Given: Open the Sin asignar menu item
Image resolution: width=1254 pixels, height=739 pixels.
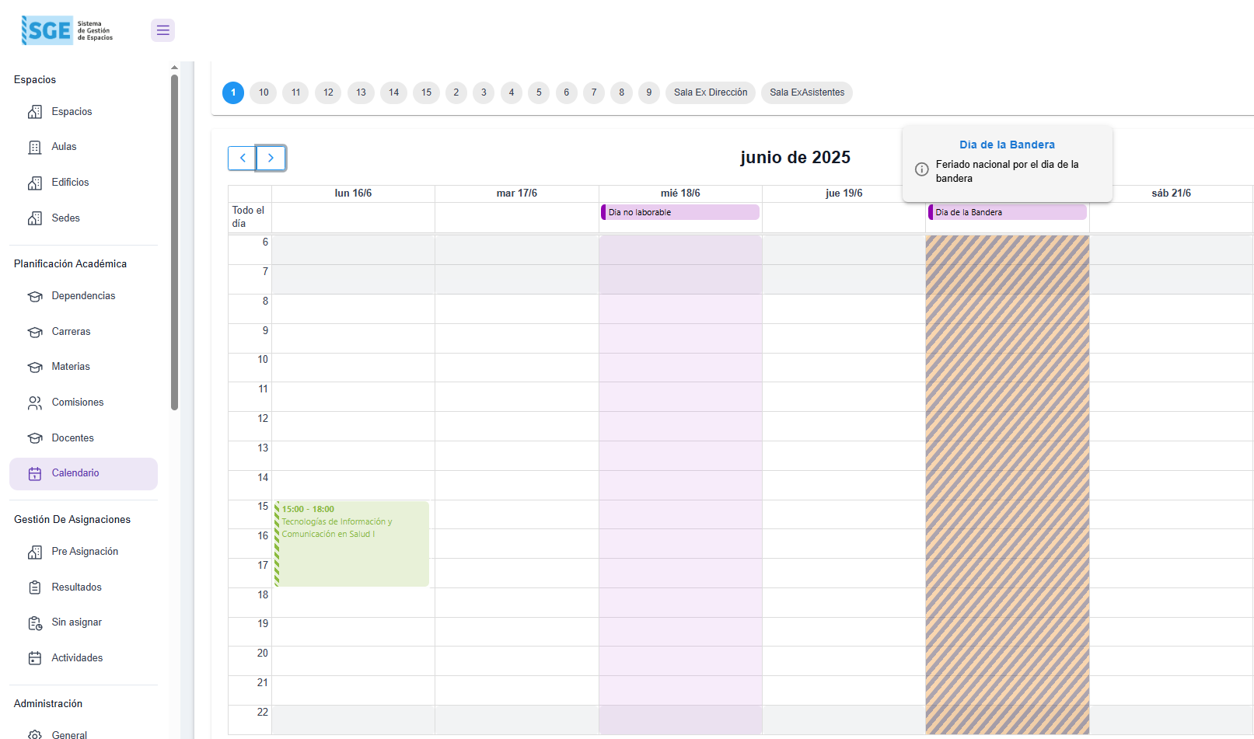Looking at the screenshot, I should click(x=83, y=622).
